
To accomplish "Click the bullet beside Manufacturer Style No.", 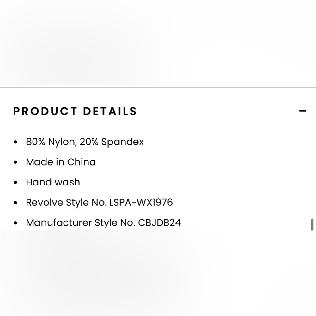I will [15, 223].
